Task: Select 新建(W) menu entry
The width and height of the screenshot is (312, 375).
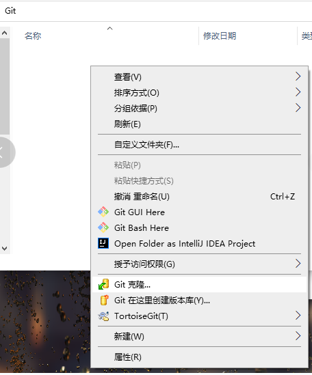Action: (199, 337)
